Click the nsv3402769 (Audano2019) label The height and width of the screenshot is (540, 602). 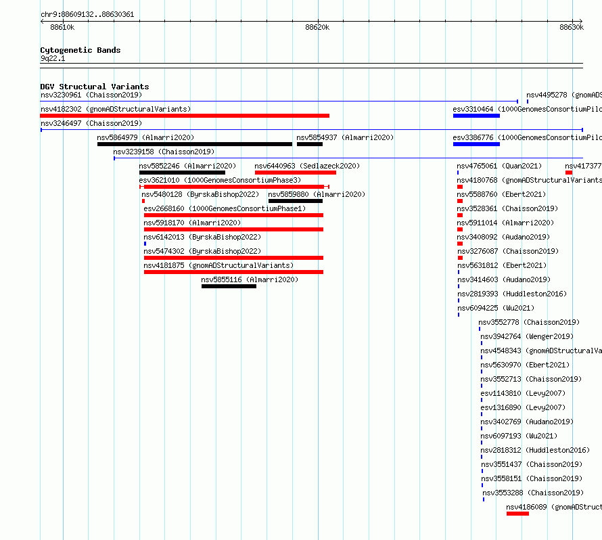pos(527,422)
